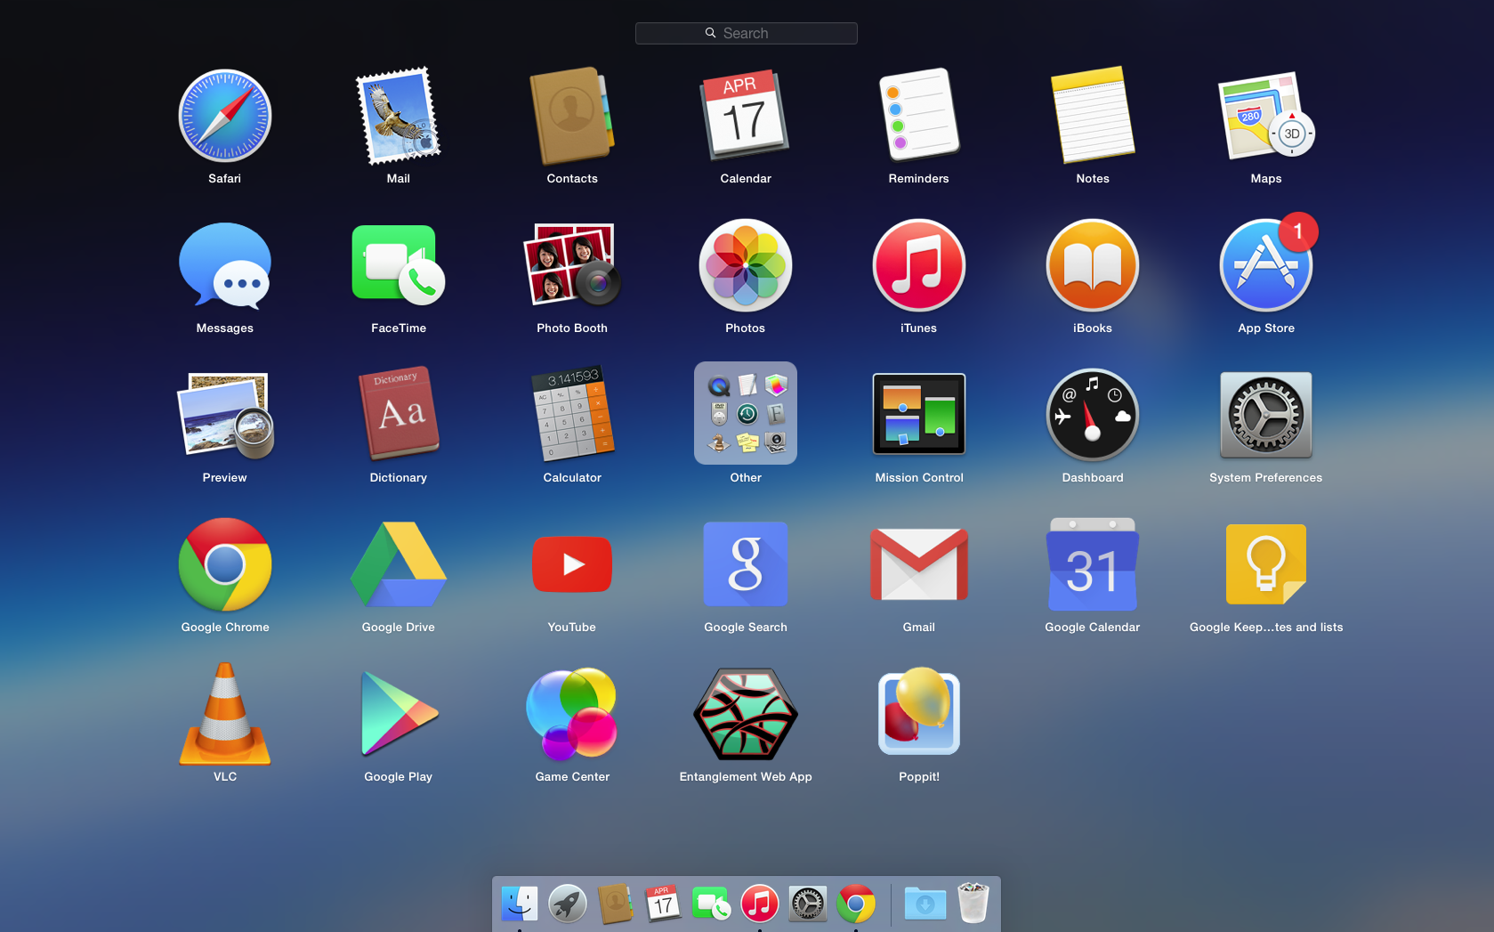Switch to iTunes from the Dock

760,904
